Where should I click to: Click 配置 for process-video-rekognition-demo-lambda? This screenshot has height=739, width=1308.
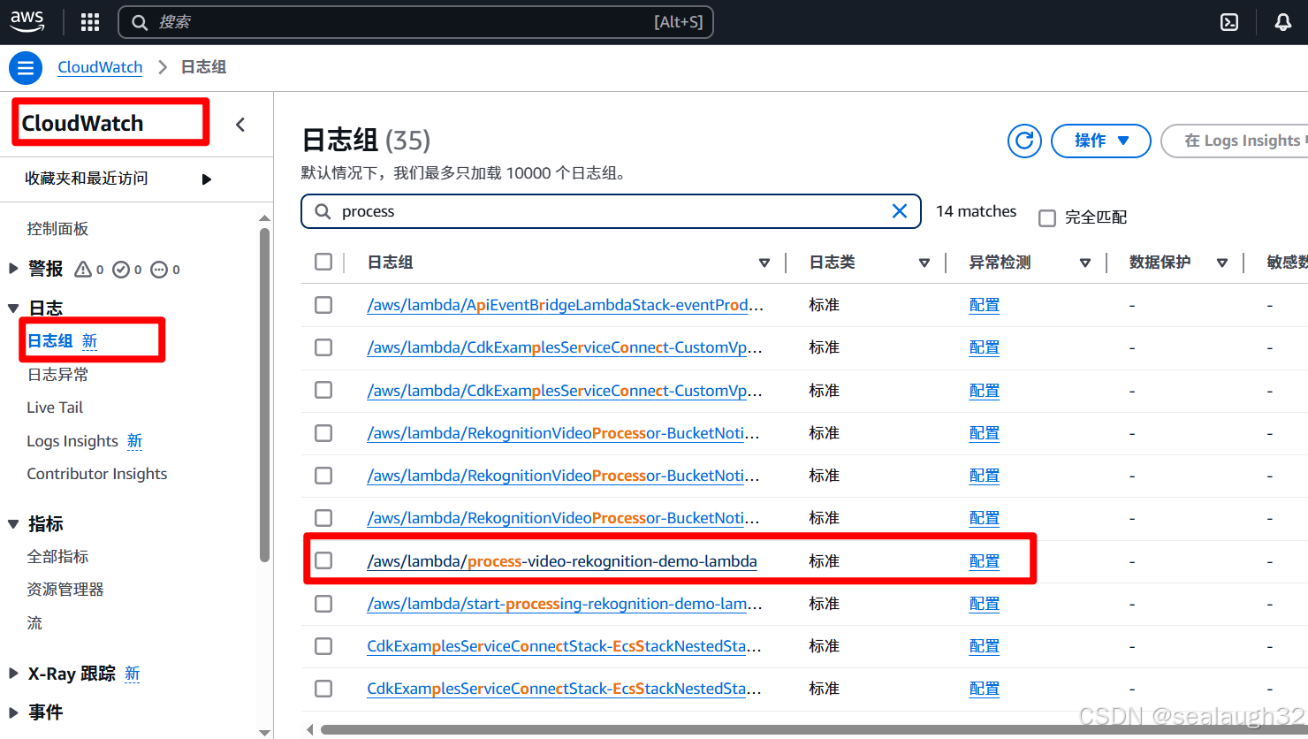[x=985, y=561]
